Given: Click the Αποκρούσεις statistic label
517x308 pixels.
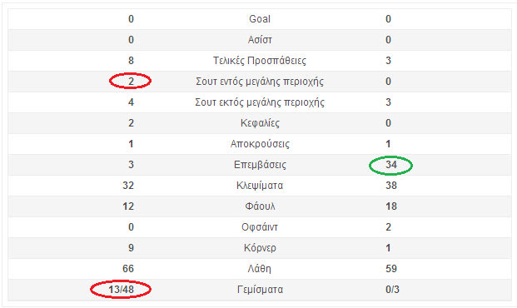Looking at the screenshot, I should pos(260,144).
